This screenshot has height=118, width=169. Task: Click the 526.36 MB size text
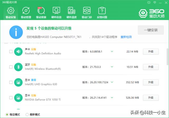click(x=132, y=98)
